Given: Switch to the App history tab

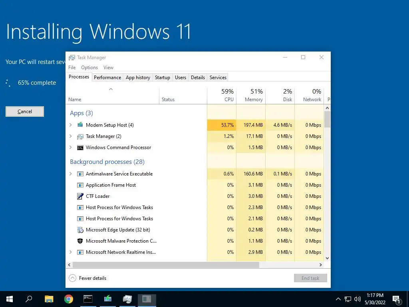Looking at the screenshot, I should pos(138,78).
